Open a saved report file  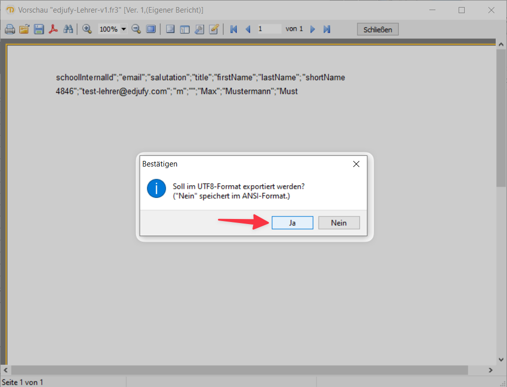pyautogui.click(x=24, y=29)
